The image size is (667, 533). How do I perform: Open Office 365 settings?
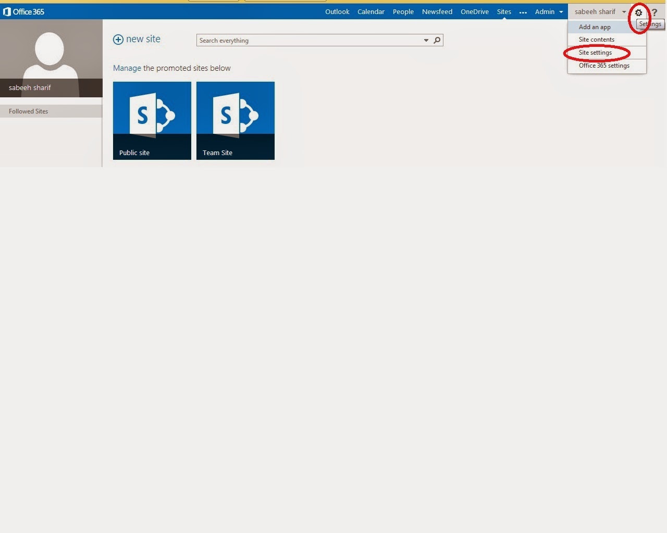(x=606, y=66)
